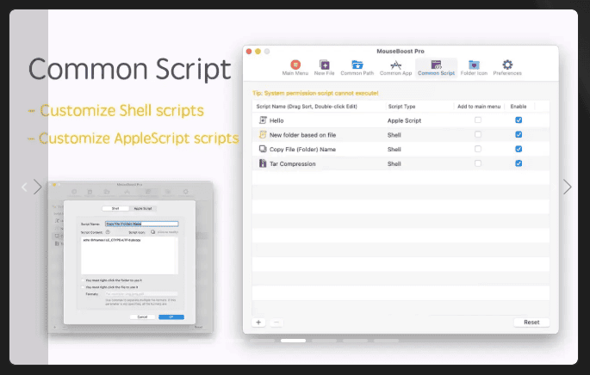Select the Tar Compression row name
The image size is (590, 375).
point(292,163)
